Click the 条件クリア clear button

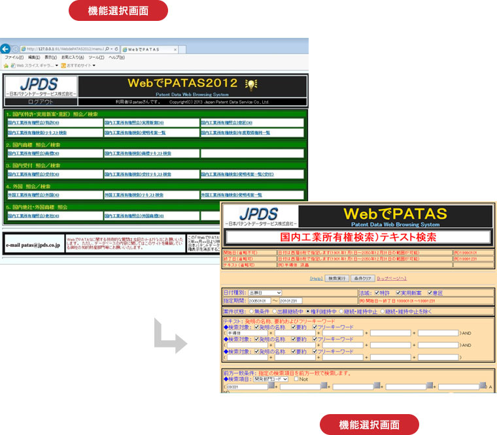(x=363, y=279)
